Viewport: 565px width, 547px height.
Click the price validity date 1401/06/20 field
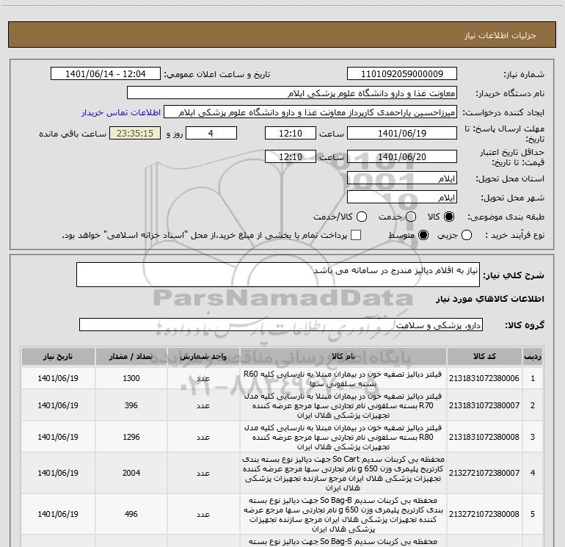click(x=402, y=157)
